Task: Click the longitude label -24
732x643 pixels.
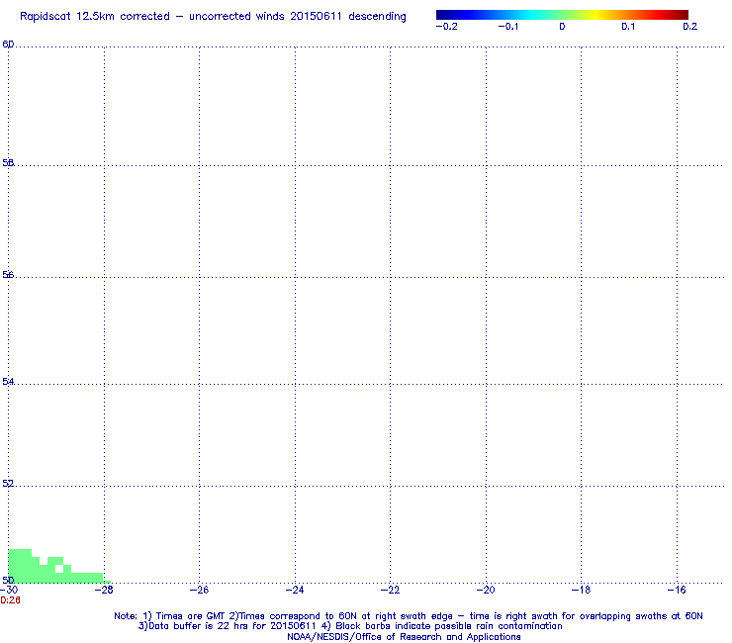Action: 295,590
